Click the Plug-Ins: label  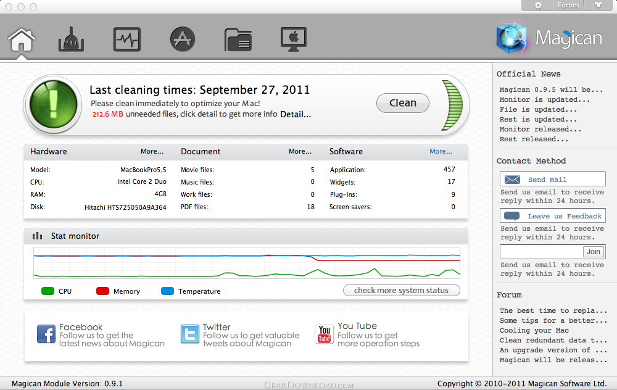(344, 194)
